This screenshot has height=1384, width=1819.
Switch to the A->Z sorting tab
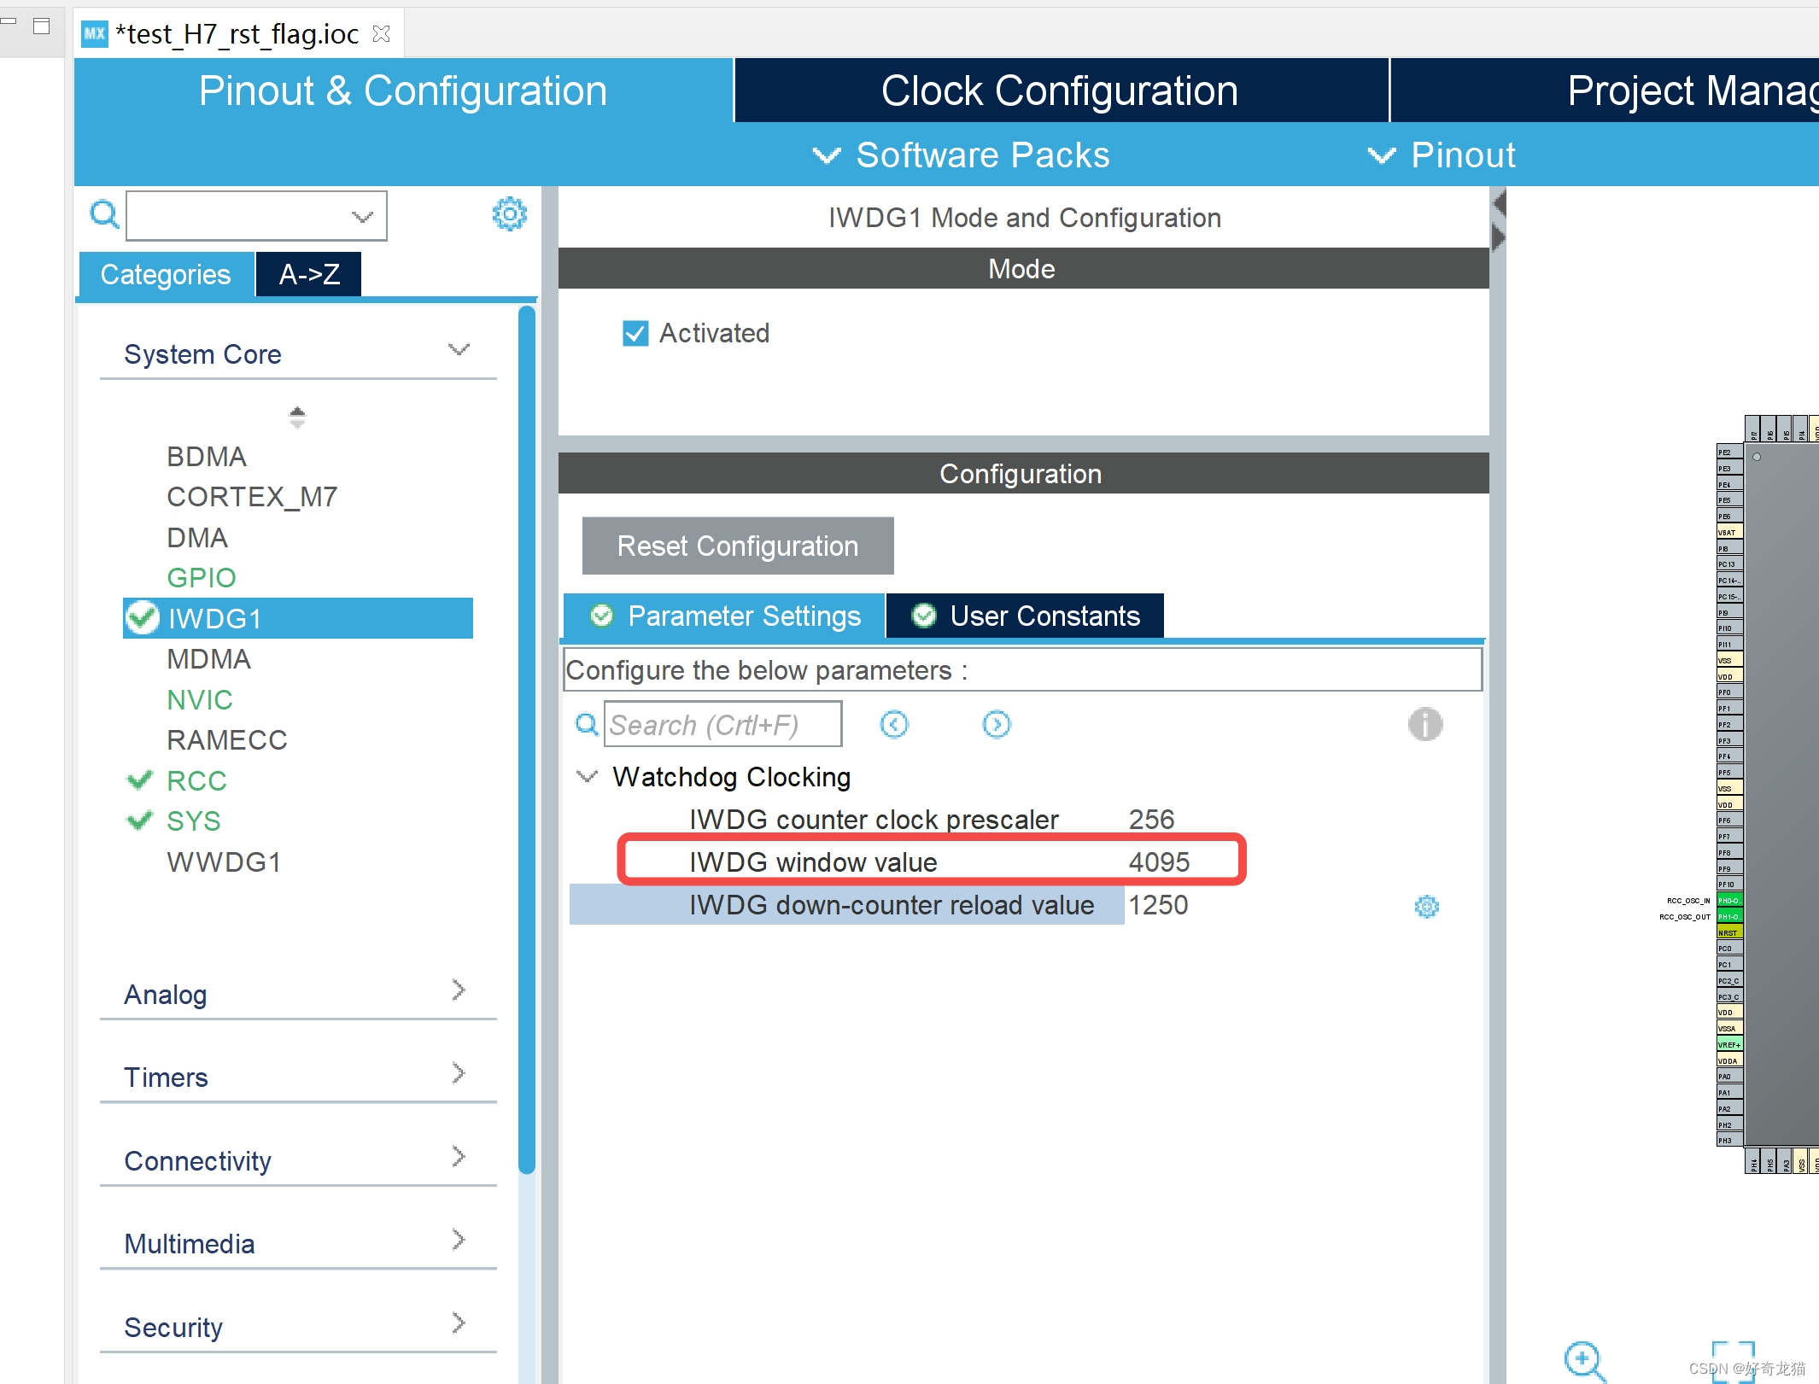[x=308, y=274]
